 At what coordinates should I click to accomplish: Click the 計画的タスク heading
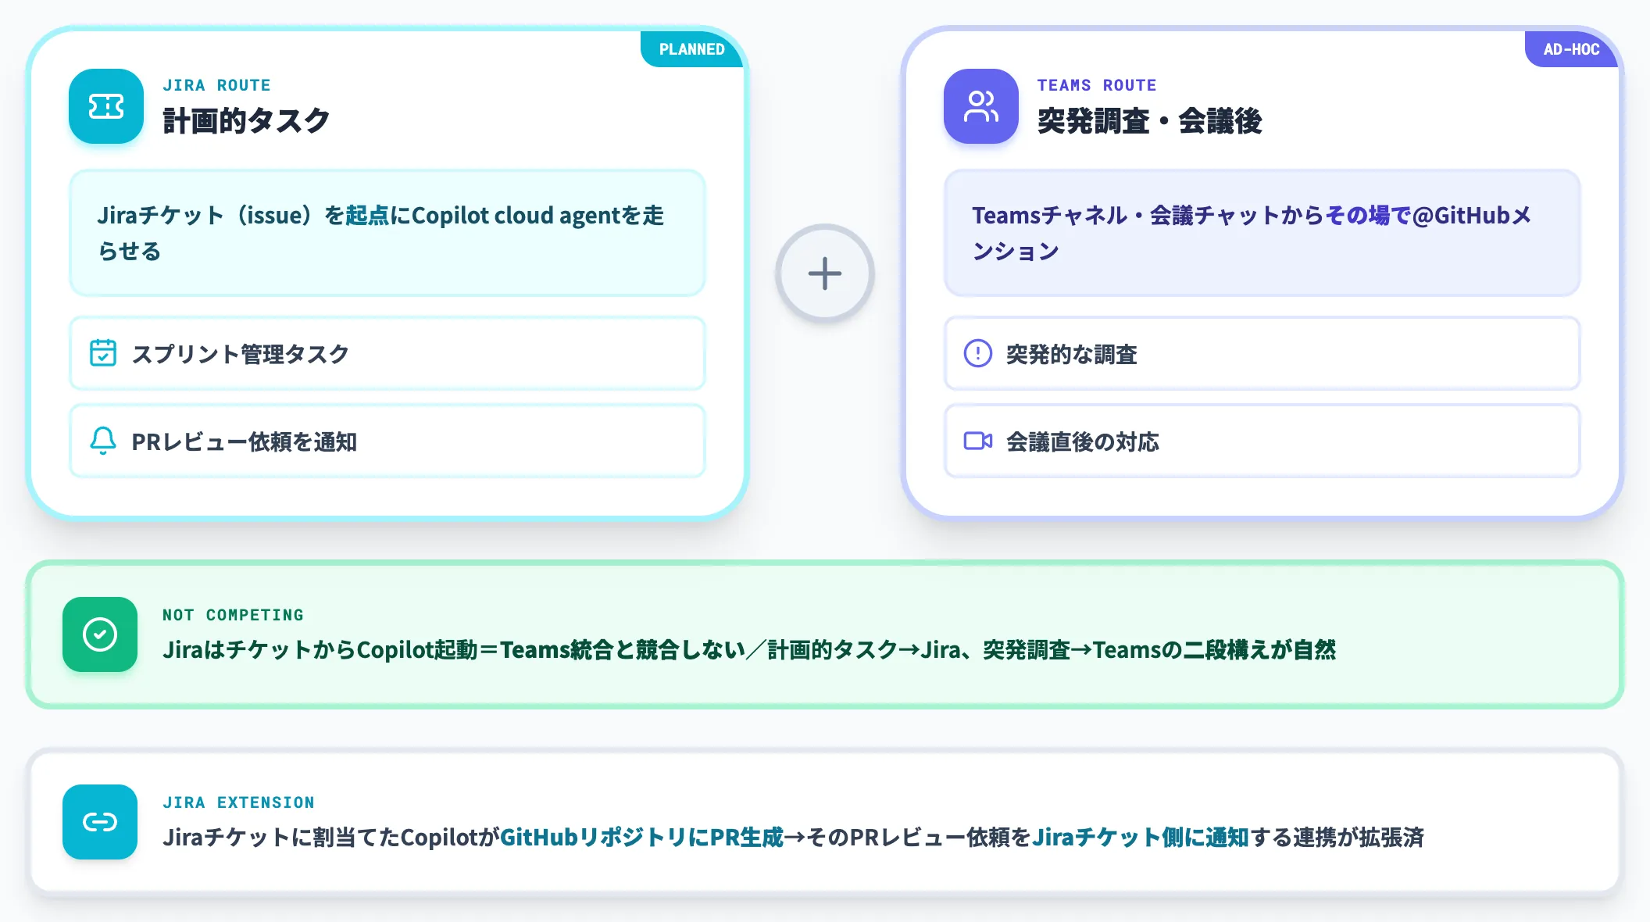(x=246, y=121)
